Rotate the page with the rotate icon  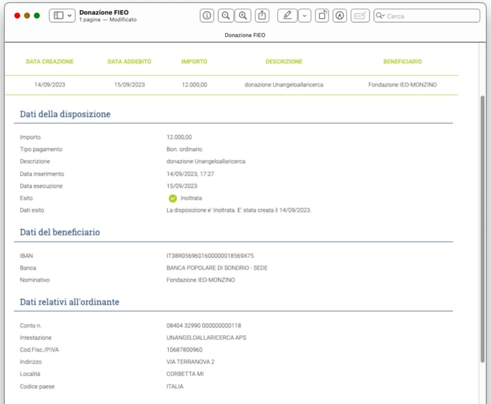click(322, 16)
